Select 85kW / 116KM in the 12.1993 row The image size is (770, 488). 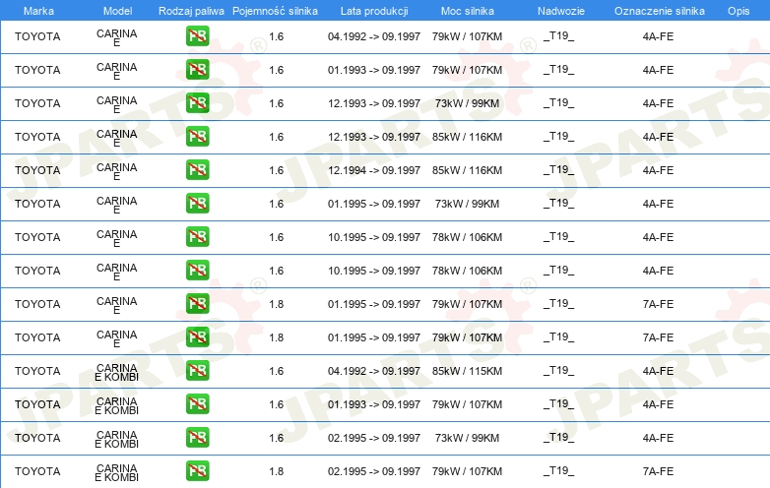[467, 137]
